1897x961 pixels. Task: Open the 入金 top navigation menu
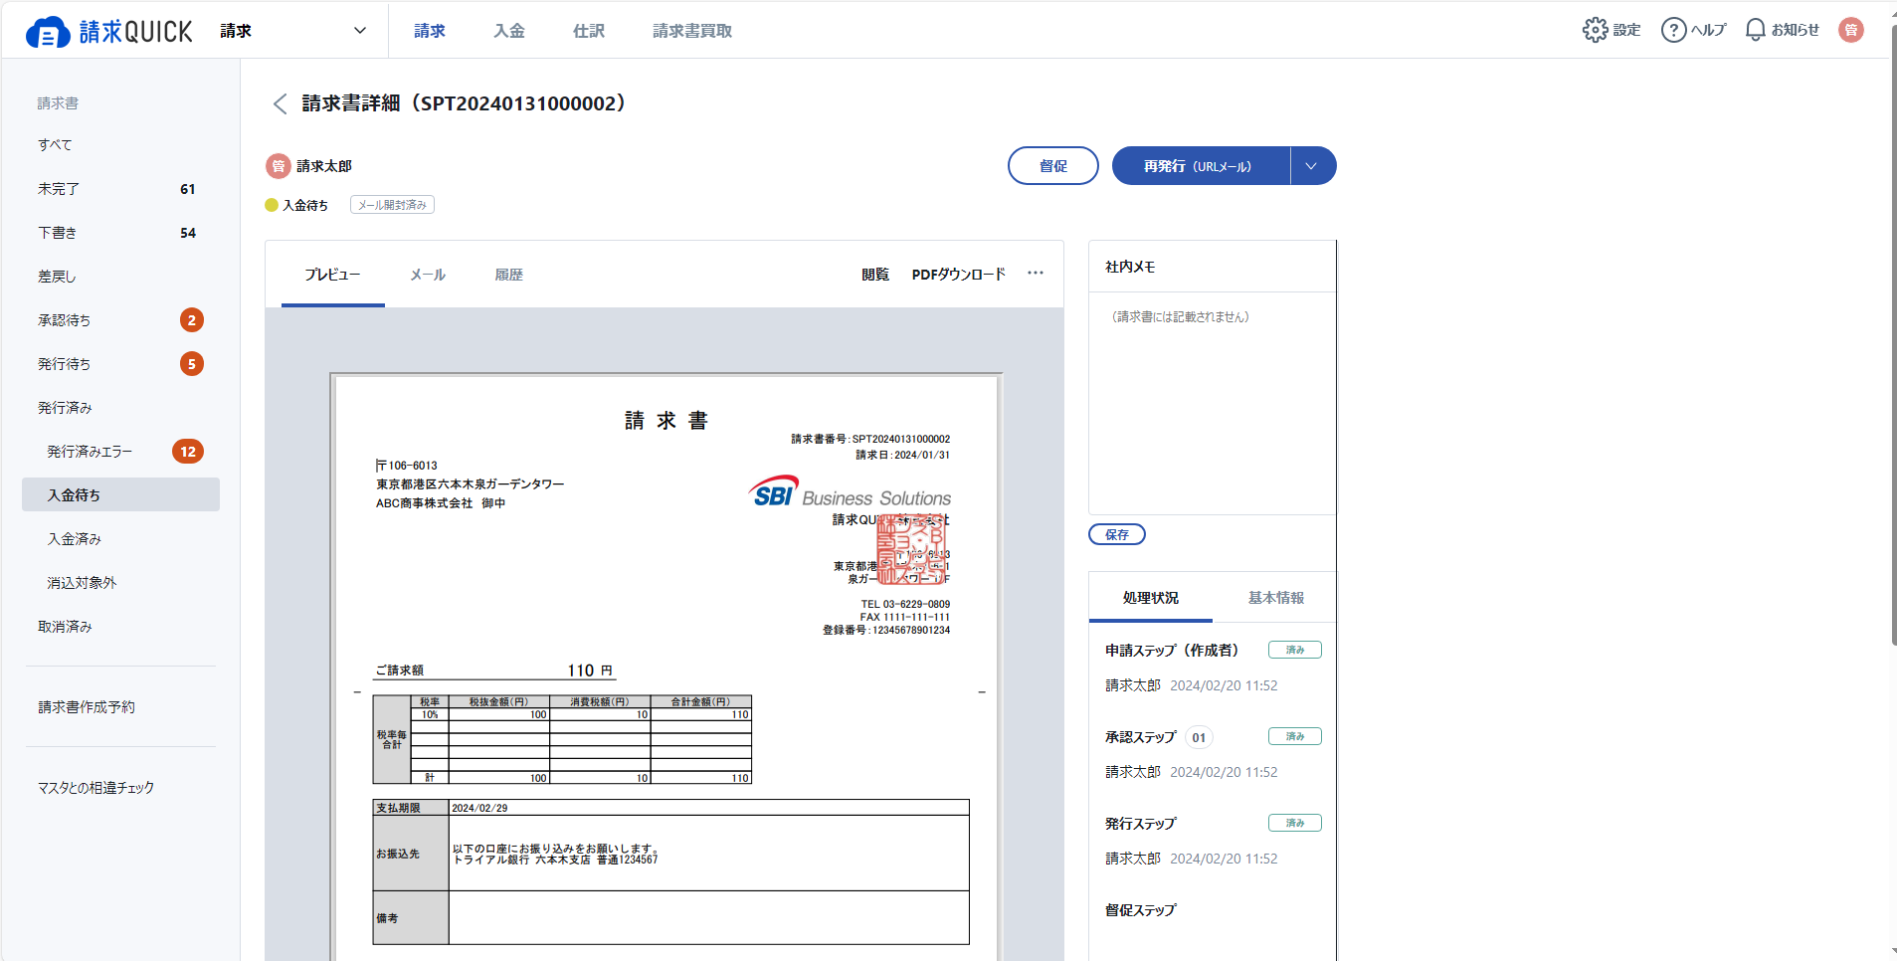(509, 31)
